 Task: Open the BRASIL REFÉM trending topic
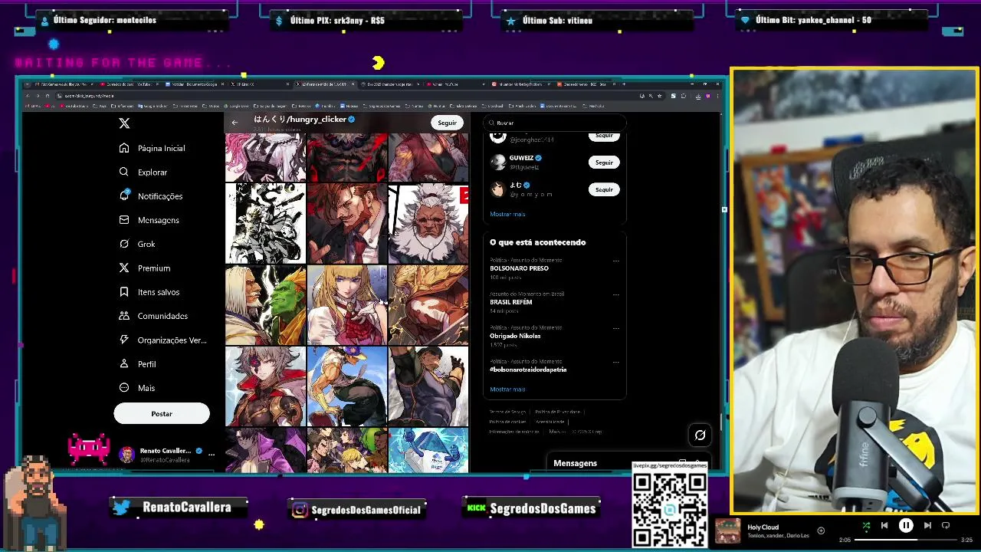(510, 302)
